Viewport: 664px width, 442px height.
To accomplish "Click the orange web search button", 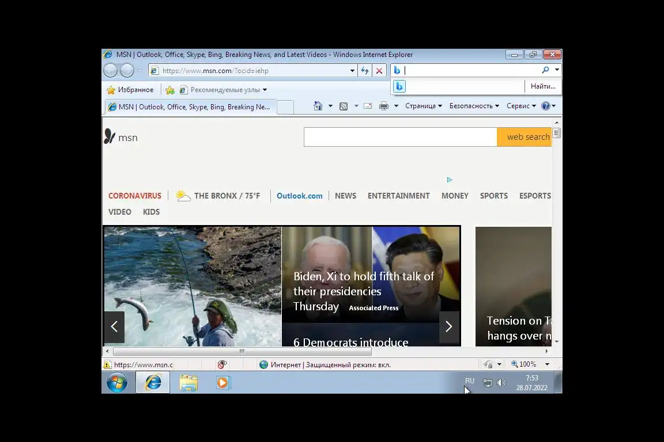I will click(x=525, y=137).
